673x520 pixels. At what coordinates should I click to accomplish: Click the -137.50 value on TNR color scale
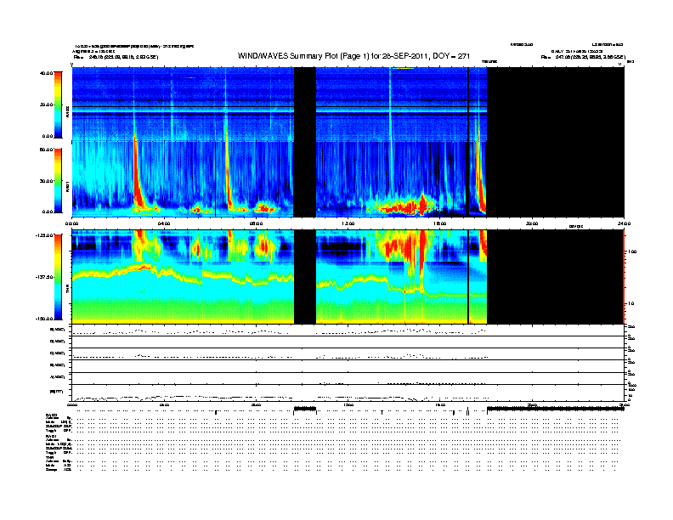point(45,277)
